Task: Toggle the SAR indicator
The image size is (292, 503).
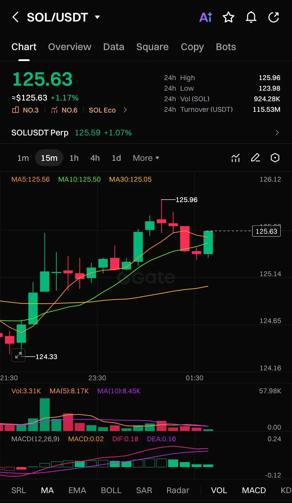Action: (x=144, y=490)
